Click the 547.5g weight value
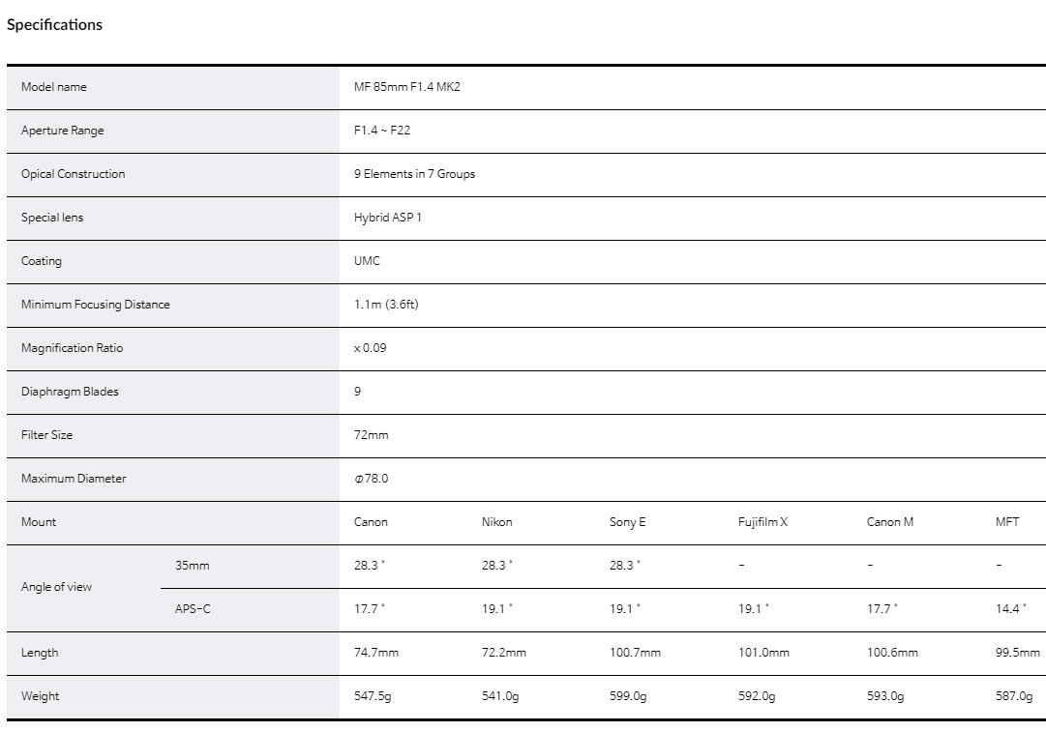Viewport: 1046px width, 732px height. click(x=374, y=696)
